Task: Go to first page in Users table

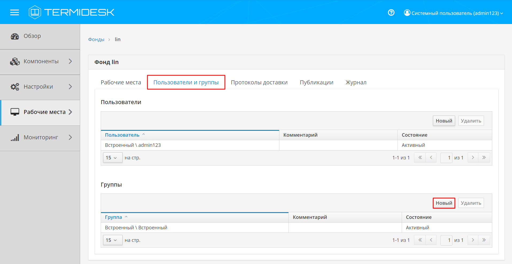Action: (x=420, y=157)
